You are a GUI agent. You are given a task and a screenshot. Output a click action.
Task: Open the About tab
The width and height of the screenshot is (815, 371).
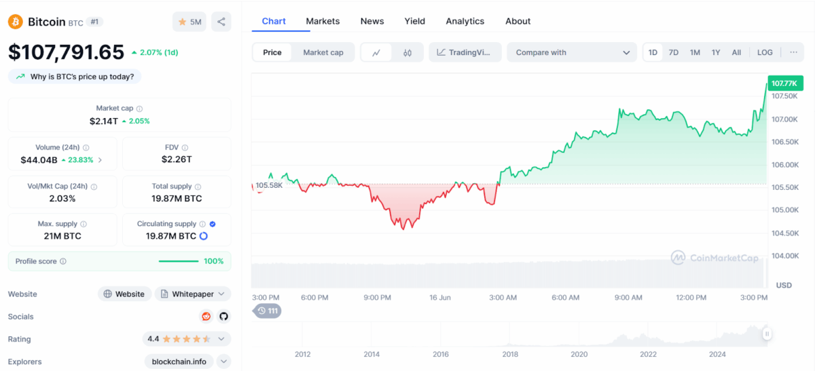(518, 21)
